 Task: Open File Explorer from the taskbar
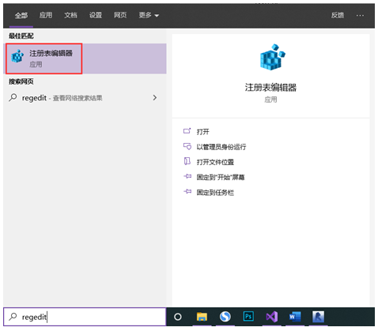click(x=202, y=317)
